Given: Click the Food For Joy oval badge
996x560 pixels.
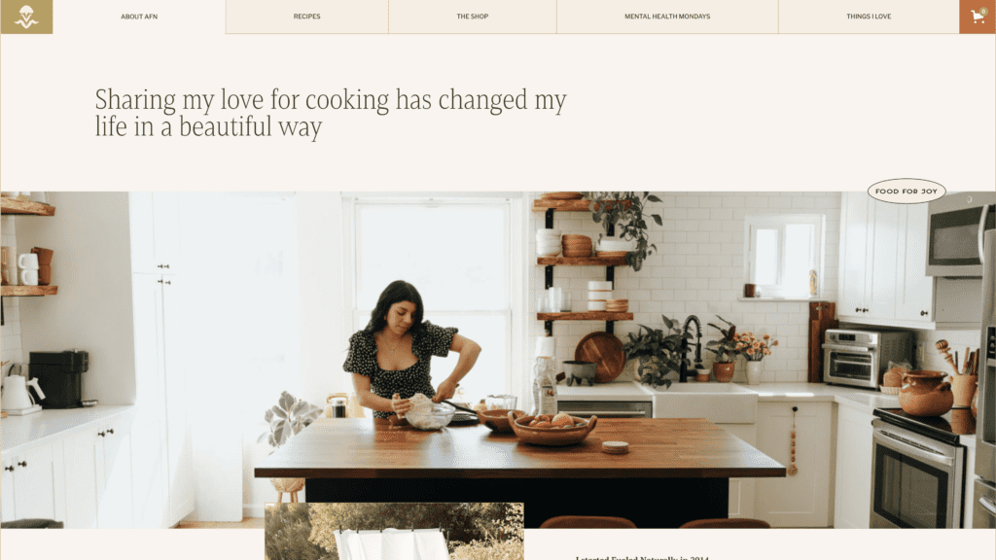Looking at the screenshot, I should 907,192.
